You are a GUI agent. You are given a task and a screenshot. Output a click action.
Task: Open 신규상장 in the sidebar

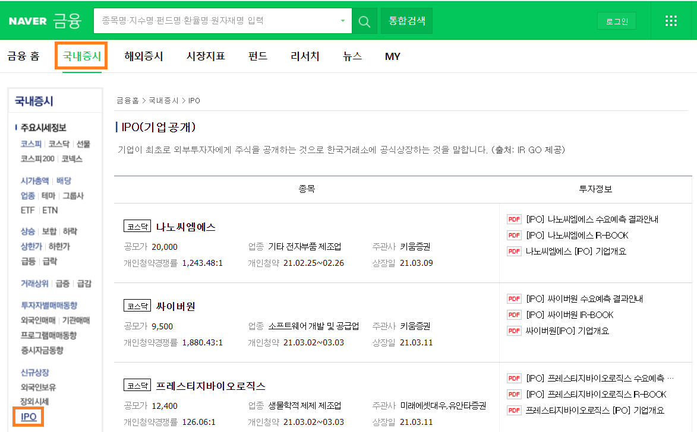click(x=34, y=373)
